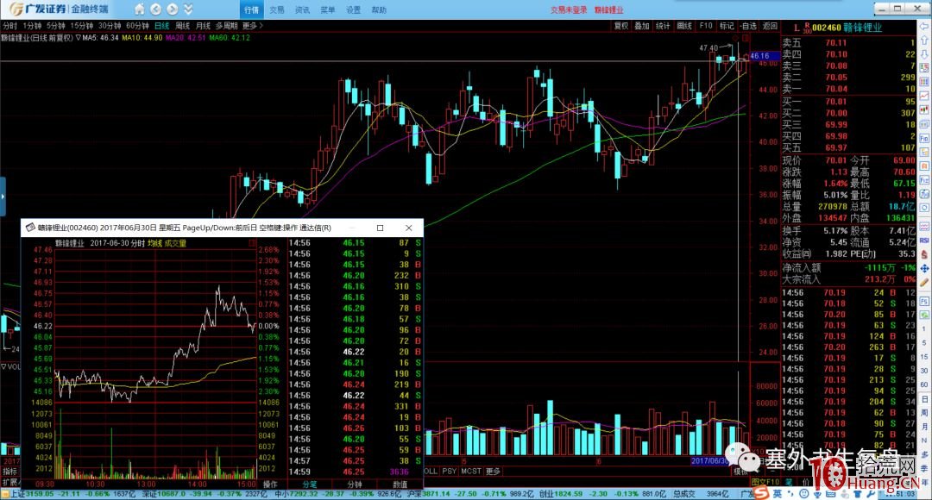
Task: Click the 返回 return button
Action: [x=770, y=26]
